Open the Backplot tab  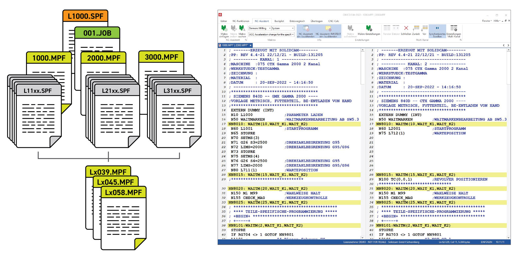tap(279, 21)
